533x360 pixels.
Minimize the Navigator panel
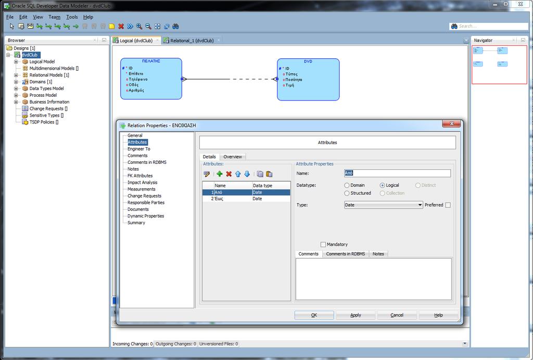[523, 40]
